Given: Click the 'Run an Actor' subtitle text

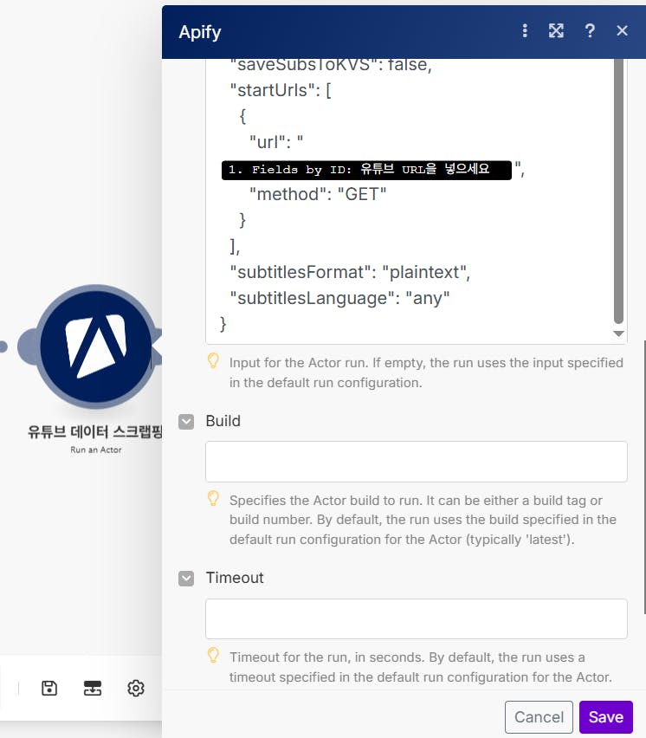Looking at the screenshot, I should point(96,450).
